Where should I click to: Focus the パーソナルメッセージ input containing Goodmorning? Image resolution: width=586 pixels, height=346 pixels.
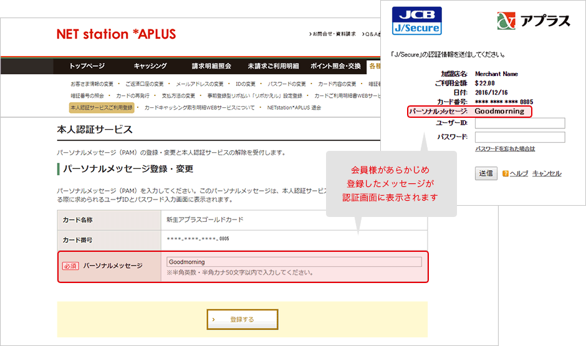pyautogui.click(x=294, y=262)
